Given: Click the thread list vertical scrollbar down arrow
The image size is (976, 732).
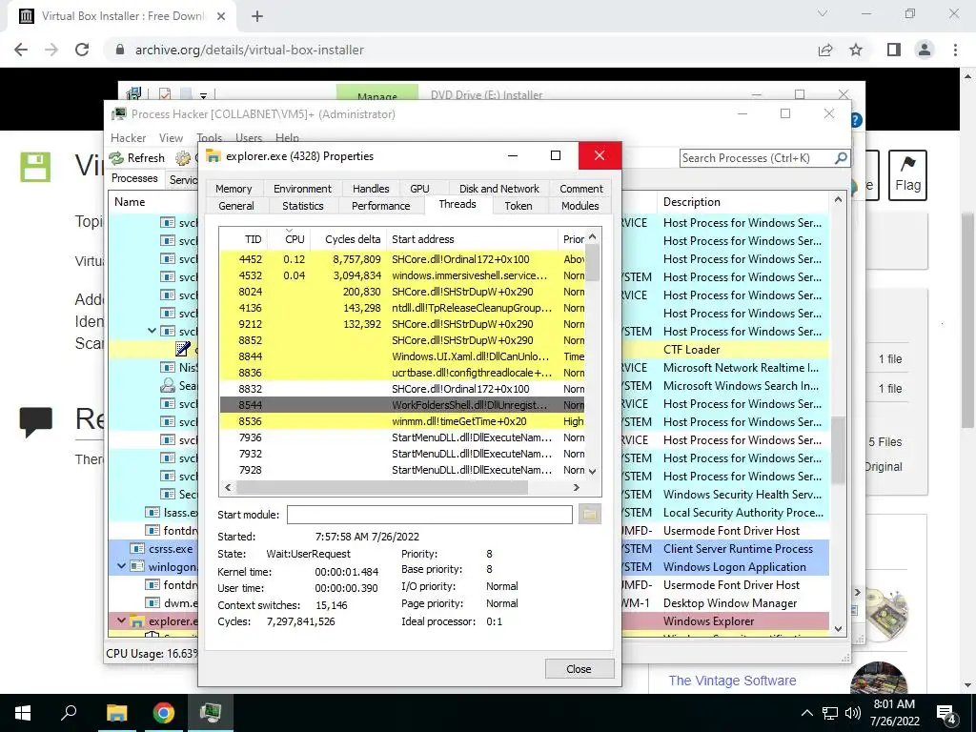Looking at the screenshot, I should coord(593,471).
